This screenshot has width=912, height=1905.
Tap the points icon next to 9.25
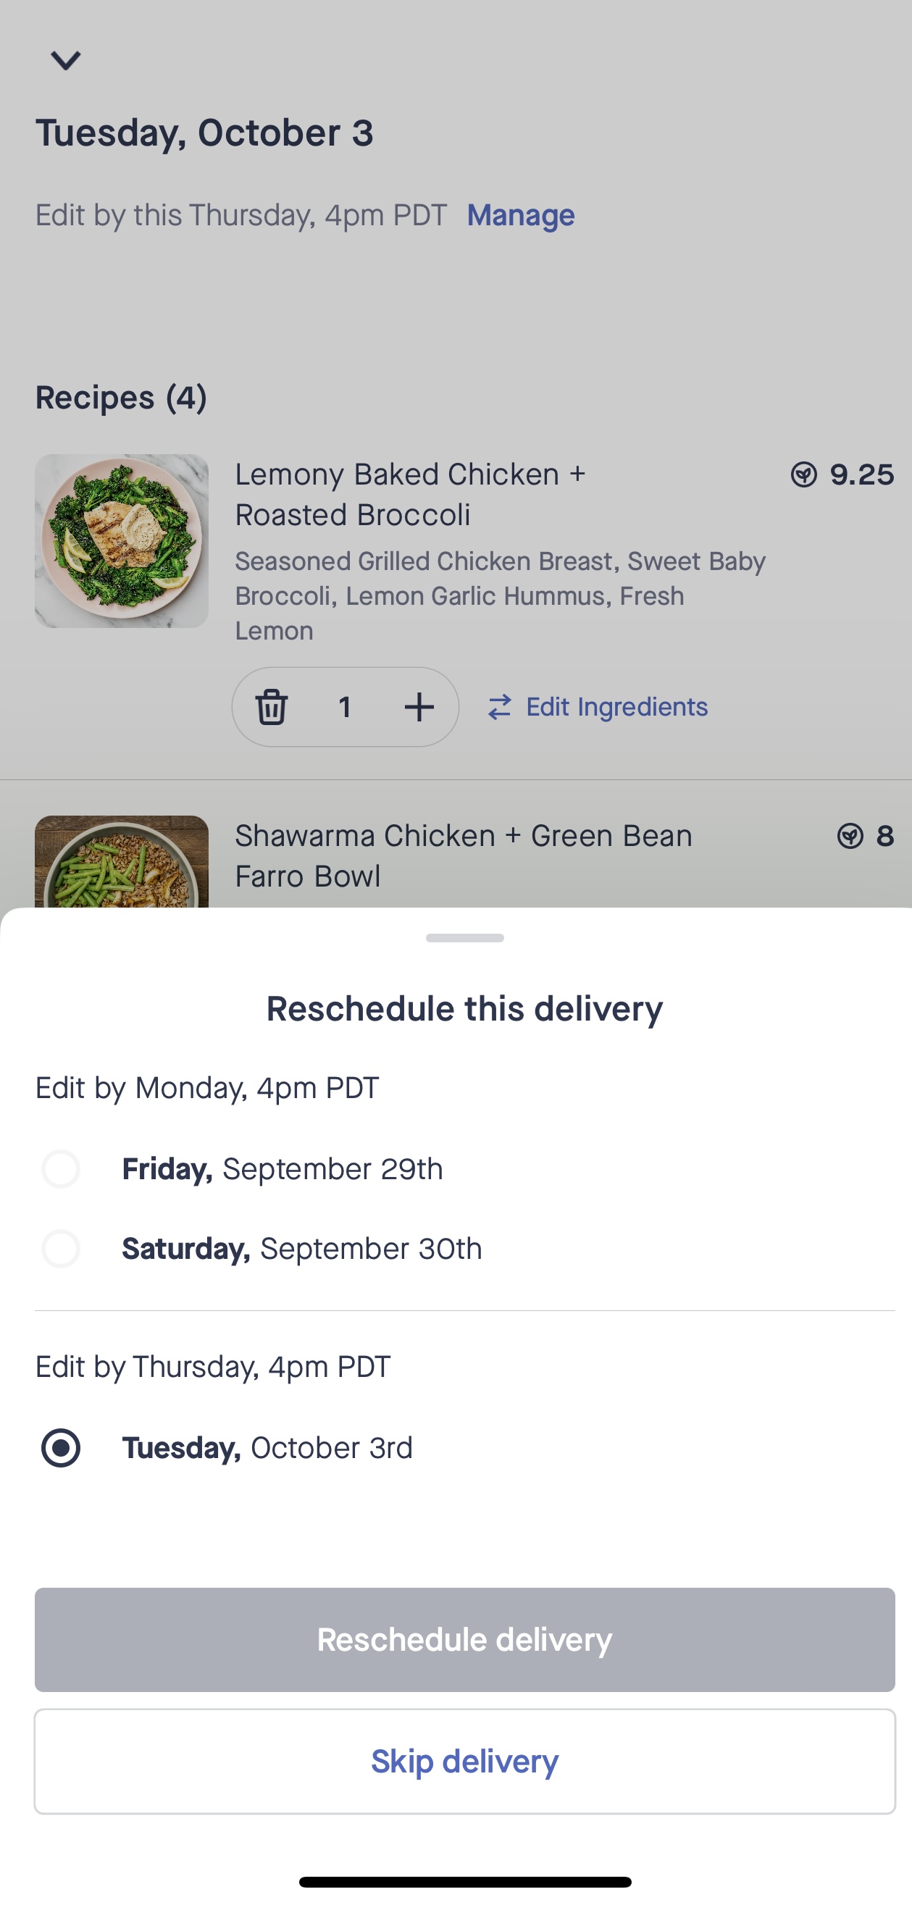point(804,474)
